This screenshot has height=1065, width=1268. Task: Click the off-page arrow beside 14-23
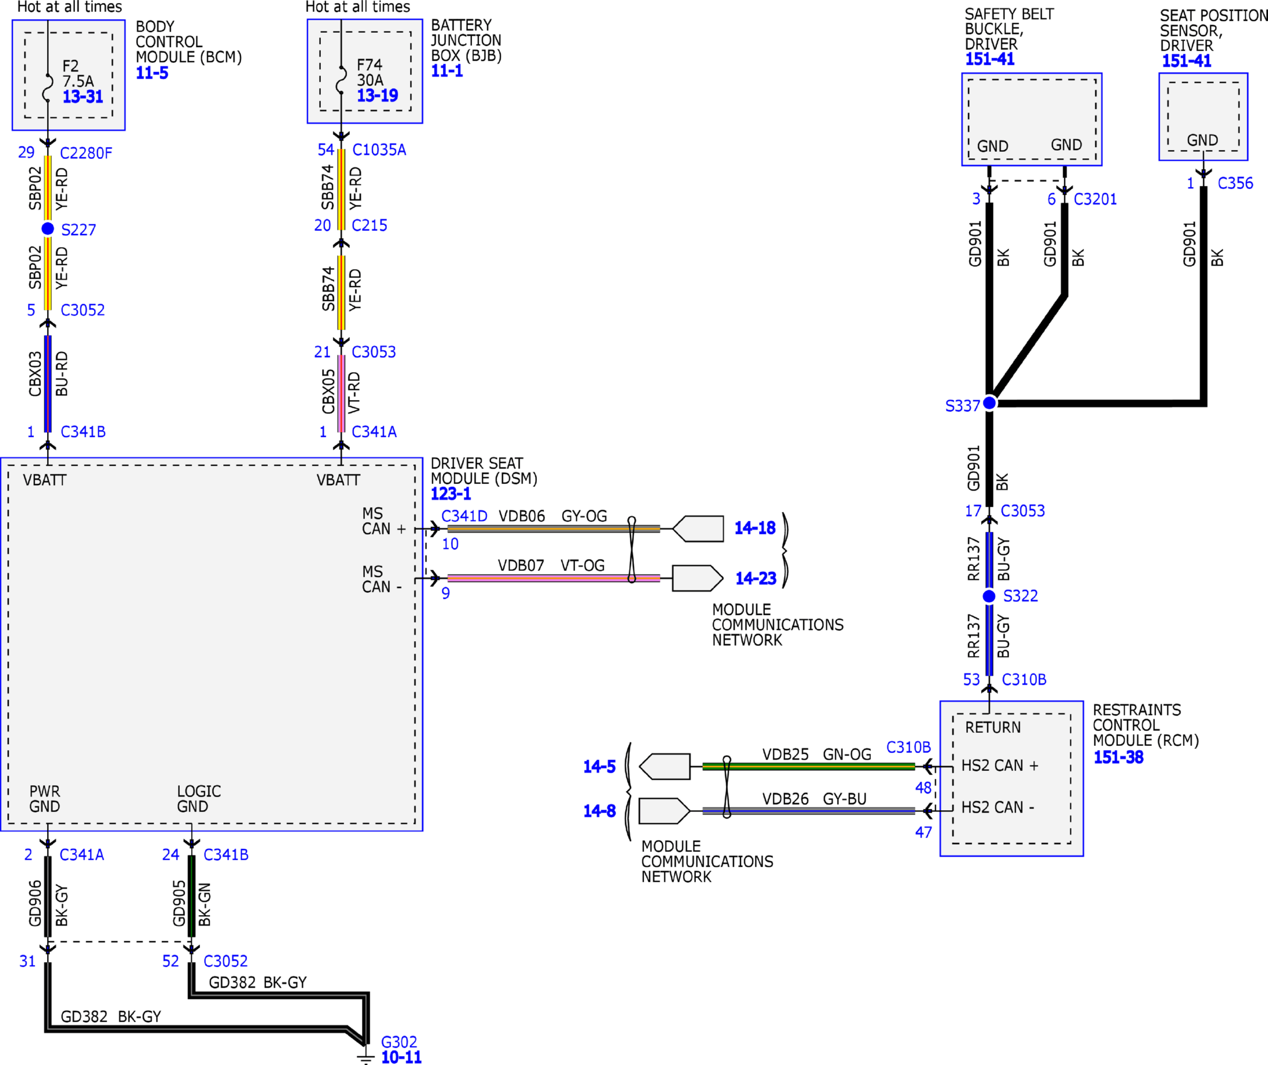698,579
